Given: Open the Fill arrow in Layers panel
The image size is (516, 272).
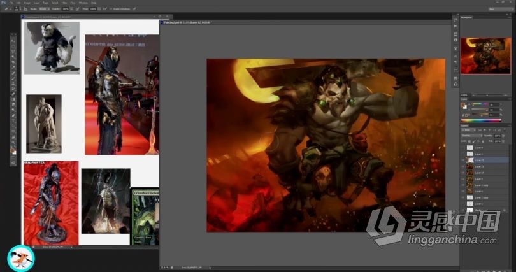Looking at the screenshot, I should 503,141.
